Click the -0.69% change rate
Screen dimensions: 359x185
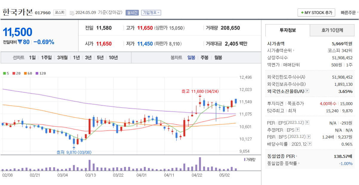pyautogui.click(x=44, y=42)
